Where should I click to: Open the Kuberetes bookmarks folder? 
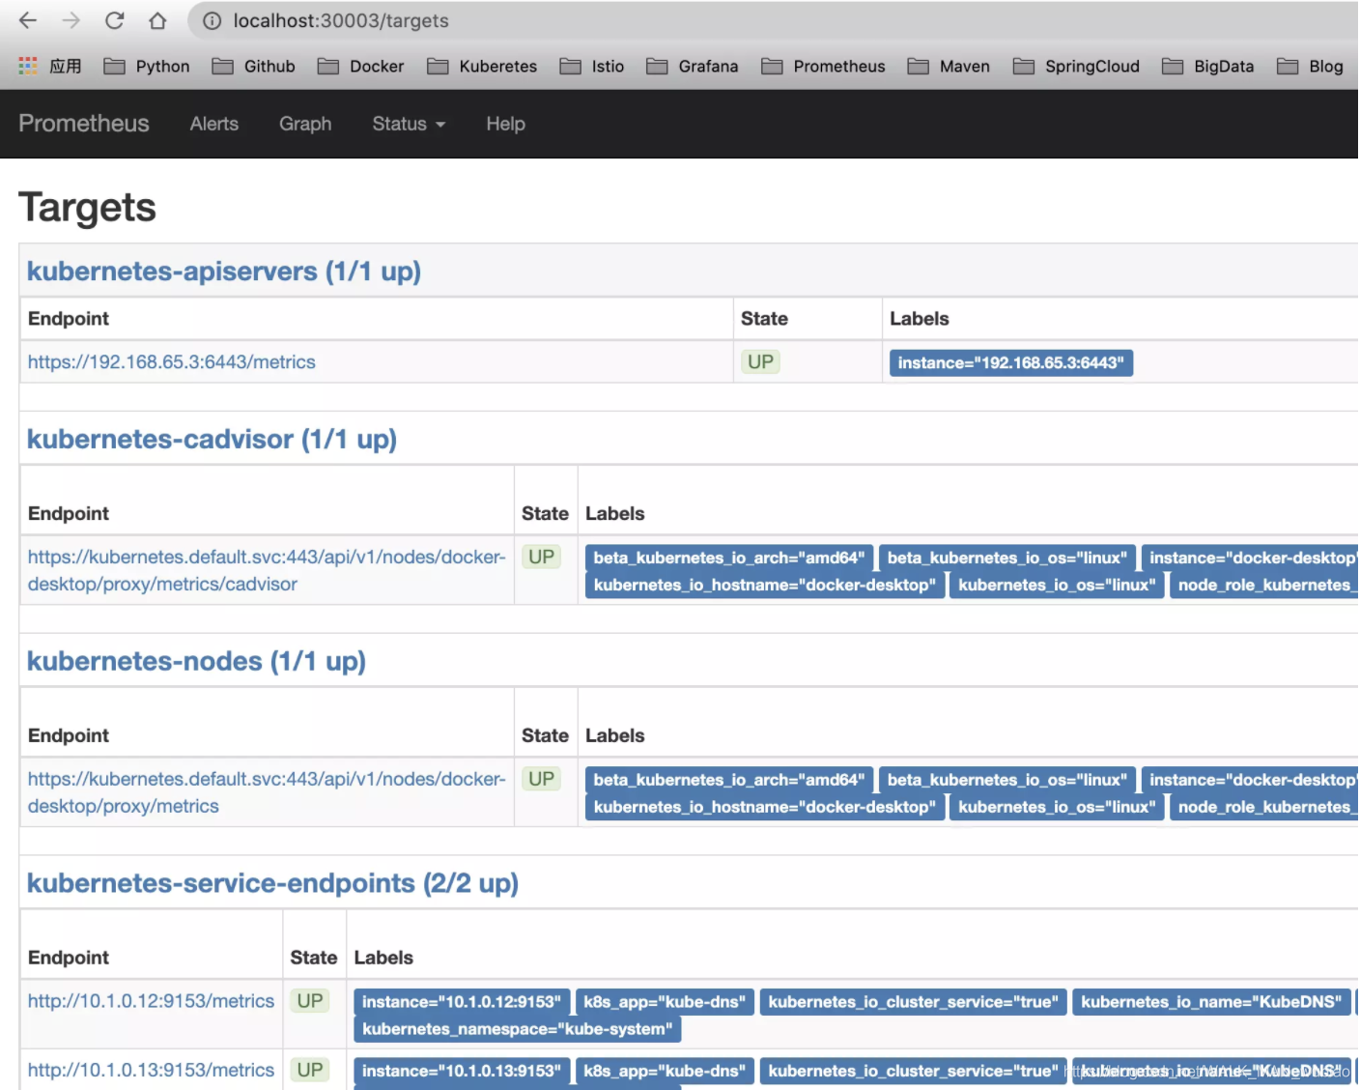click(x=482, y=66)
